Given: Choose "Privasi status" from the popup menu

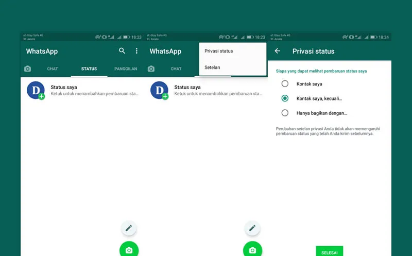Looking at the screenshot, I should [x=219, y=51].
